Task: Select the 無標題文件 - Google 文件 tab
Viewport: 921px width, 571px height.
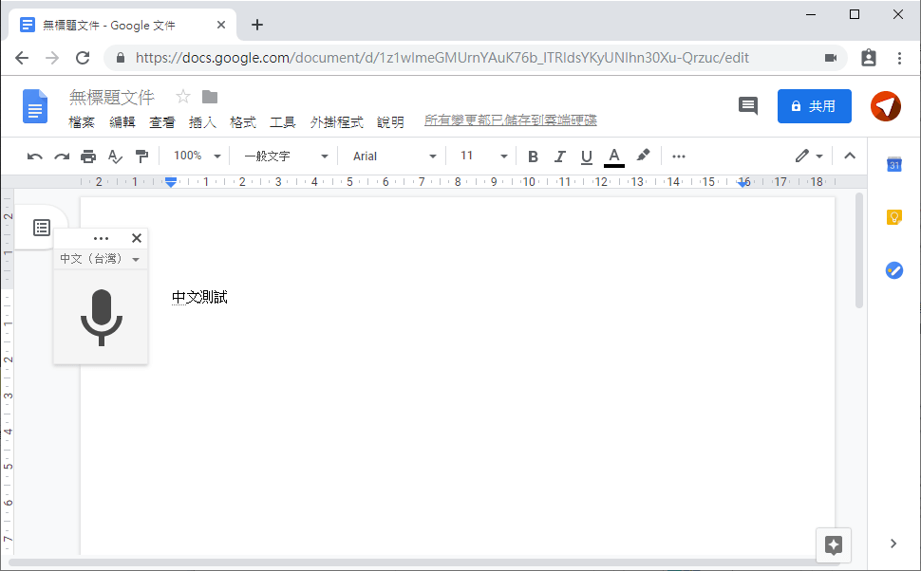Action: [122, 25]
